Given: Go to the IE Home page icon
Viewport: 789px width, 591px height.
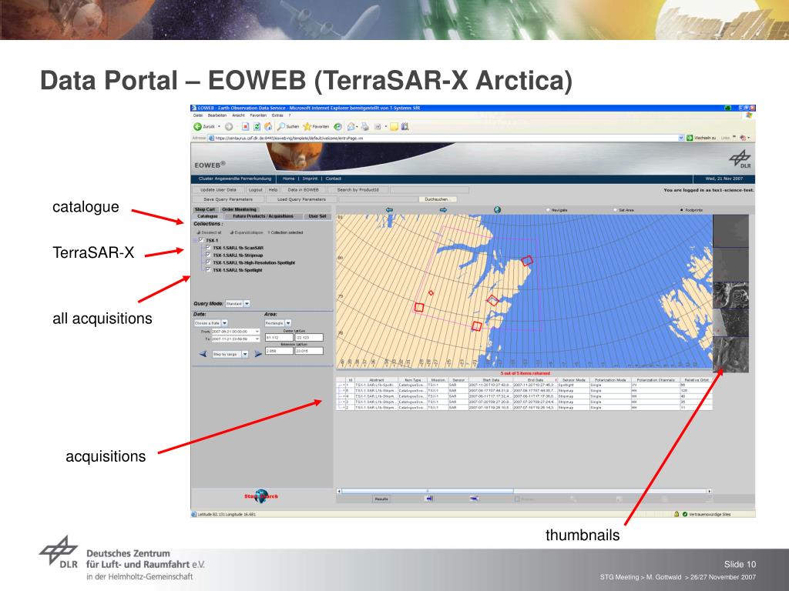Looking at the screenshot, I should tap(268, 127).
